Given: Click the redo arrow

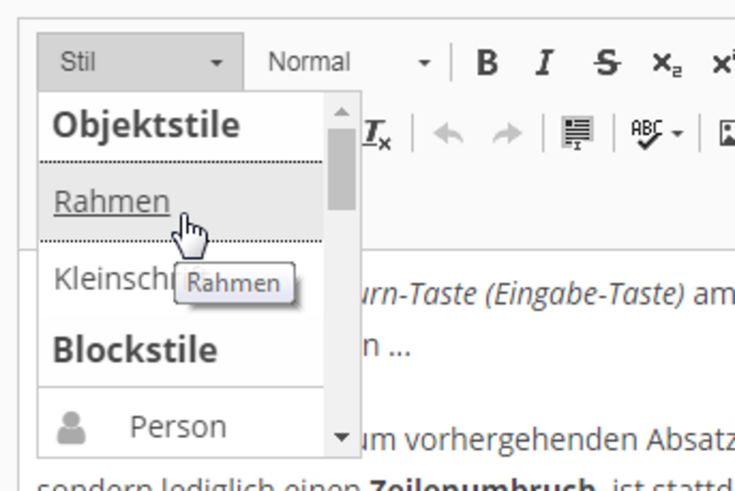Looking at the screenshot, I should [507, 133].
